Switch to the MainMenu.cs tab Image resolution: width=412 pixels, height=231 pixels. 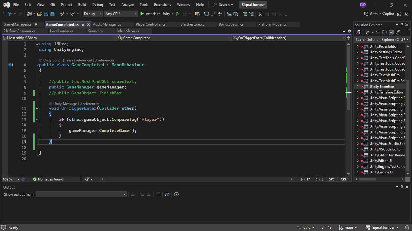pos(128,31)
